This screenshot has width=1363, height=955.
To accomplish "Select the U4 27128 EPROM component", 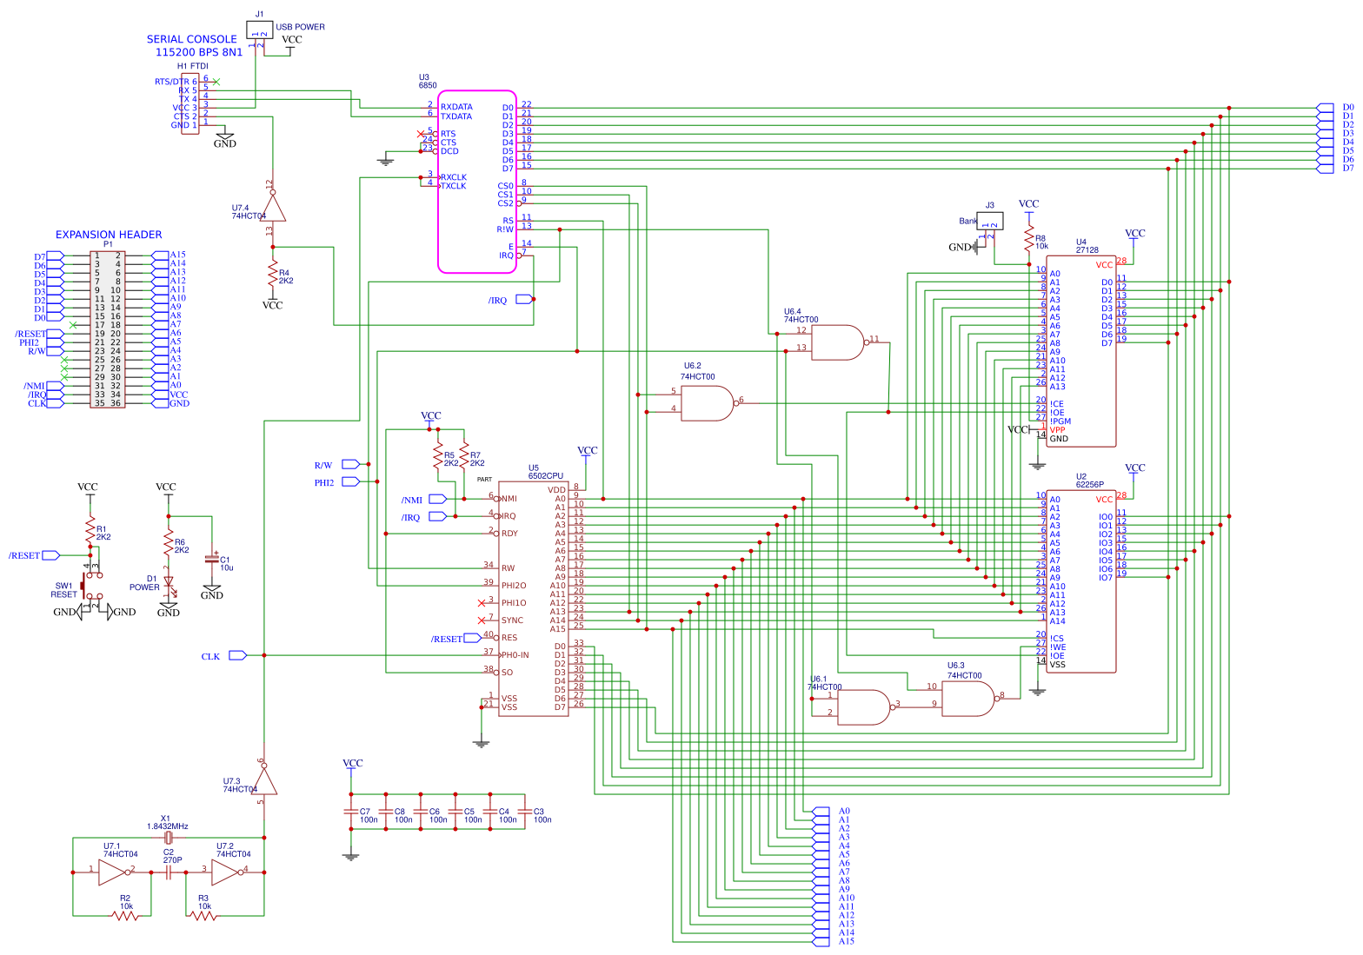I will coord(1081,351).
